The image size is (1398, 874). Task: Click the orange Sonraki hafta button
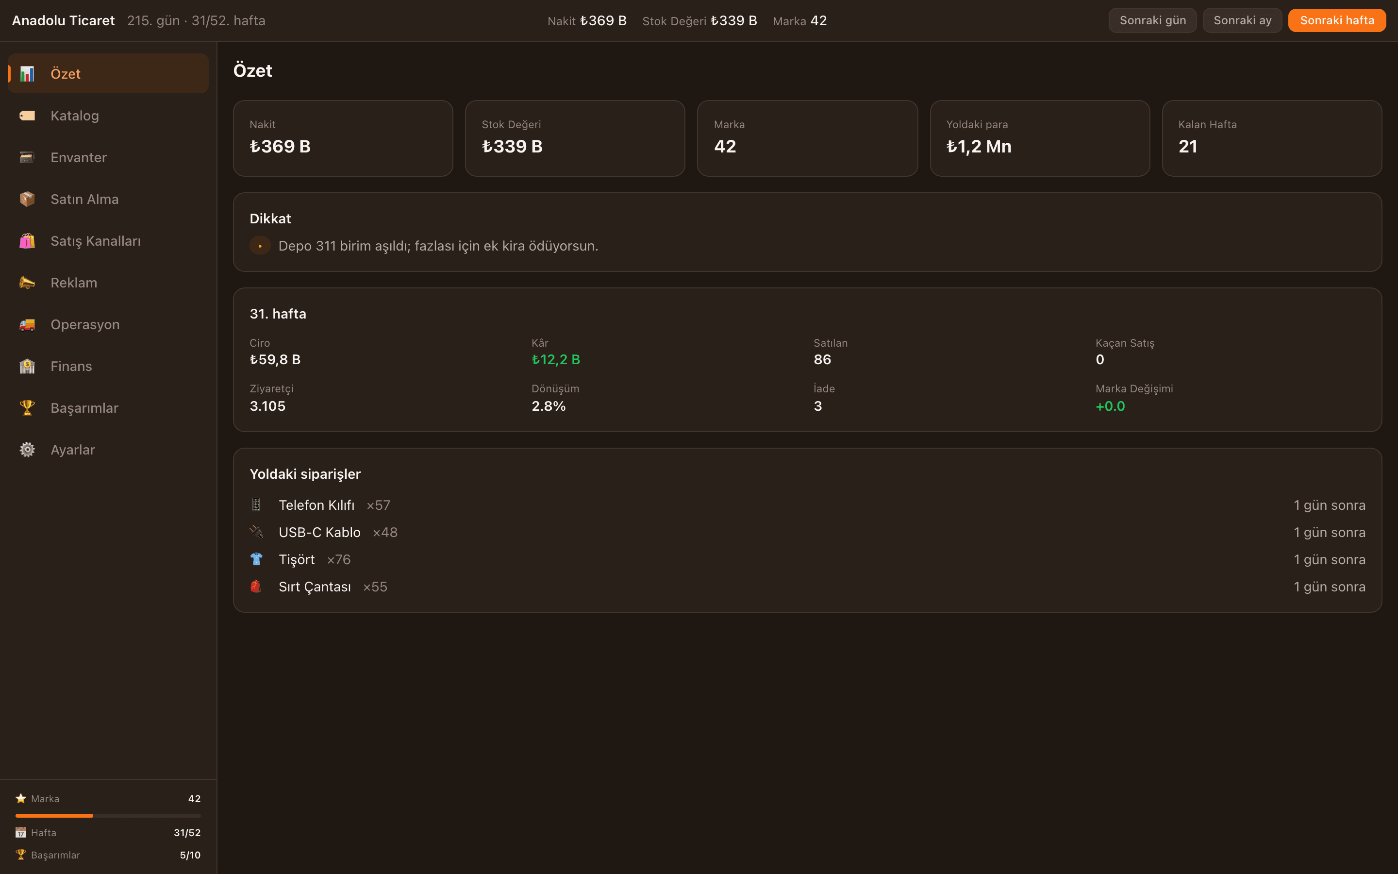pos(1337,20)
